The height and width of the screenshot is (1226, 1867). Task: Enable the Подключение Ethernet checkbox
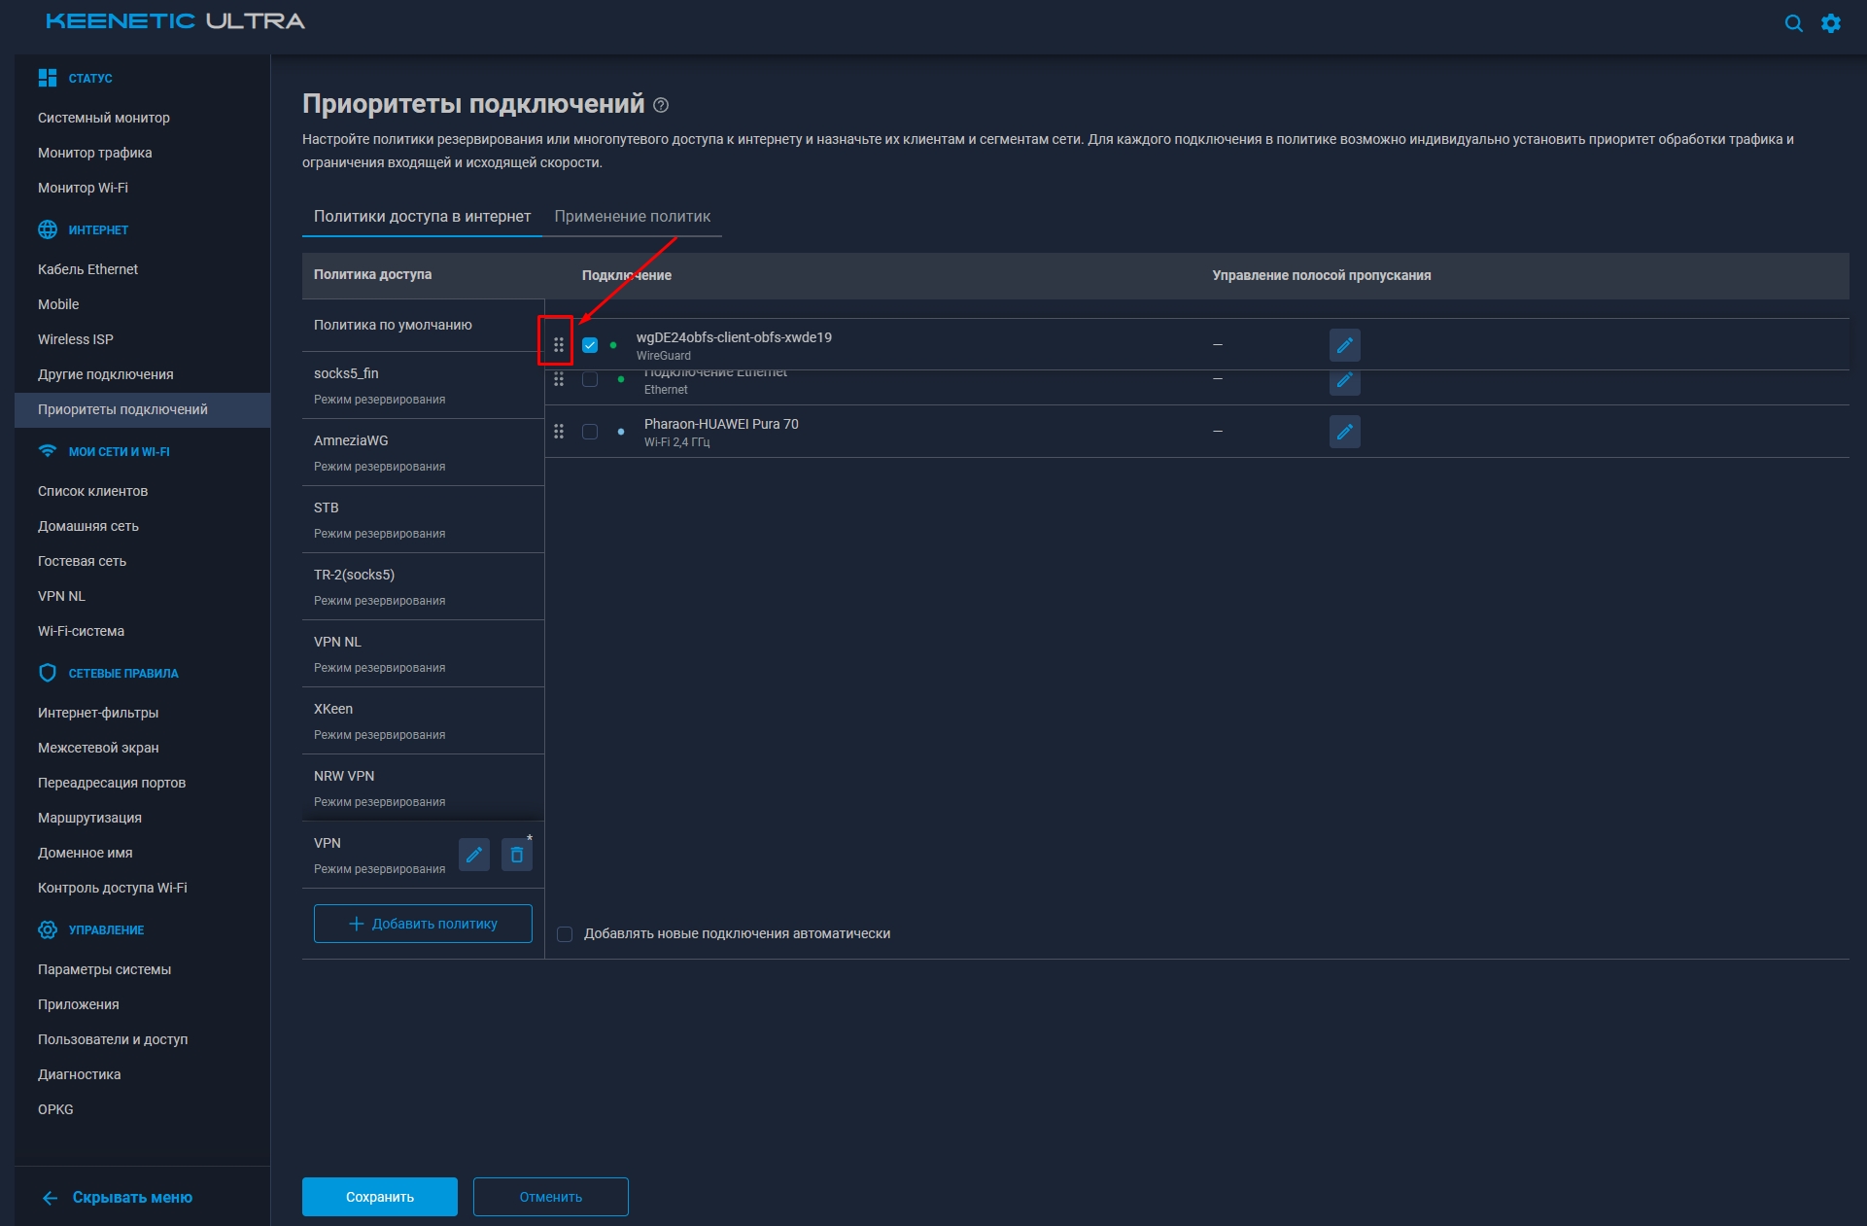pyautogui.click(x=589, y=381)
